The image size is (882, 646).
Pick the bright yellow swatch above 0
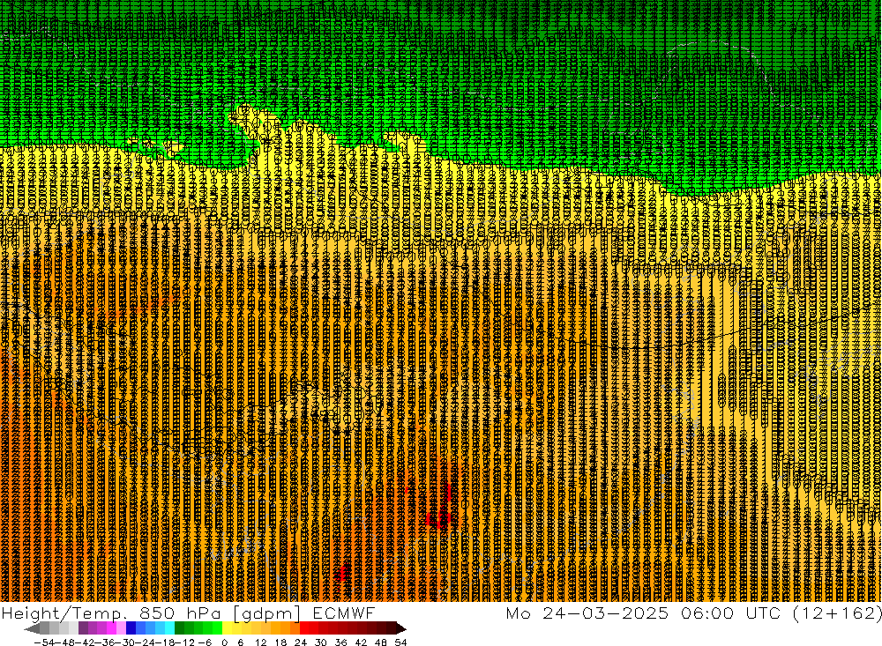tap(228, 628)
